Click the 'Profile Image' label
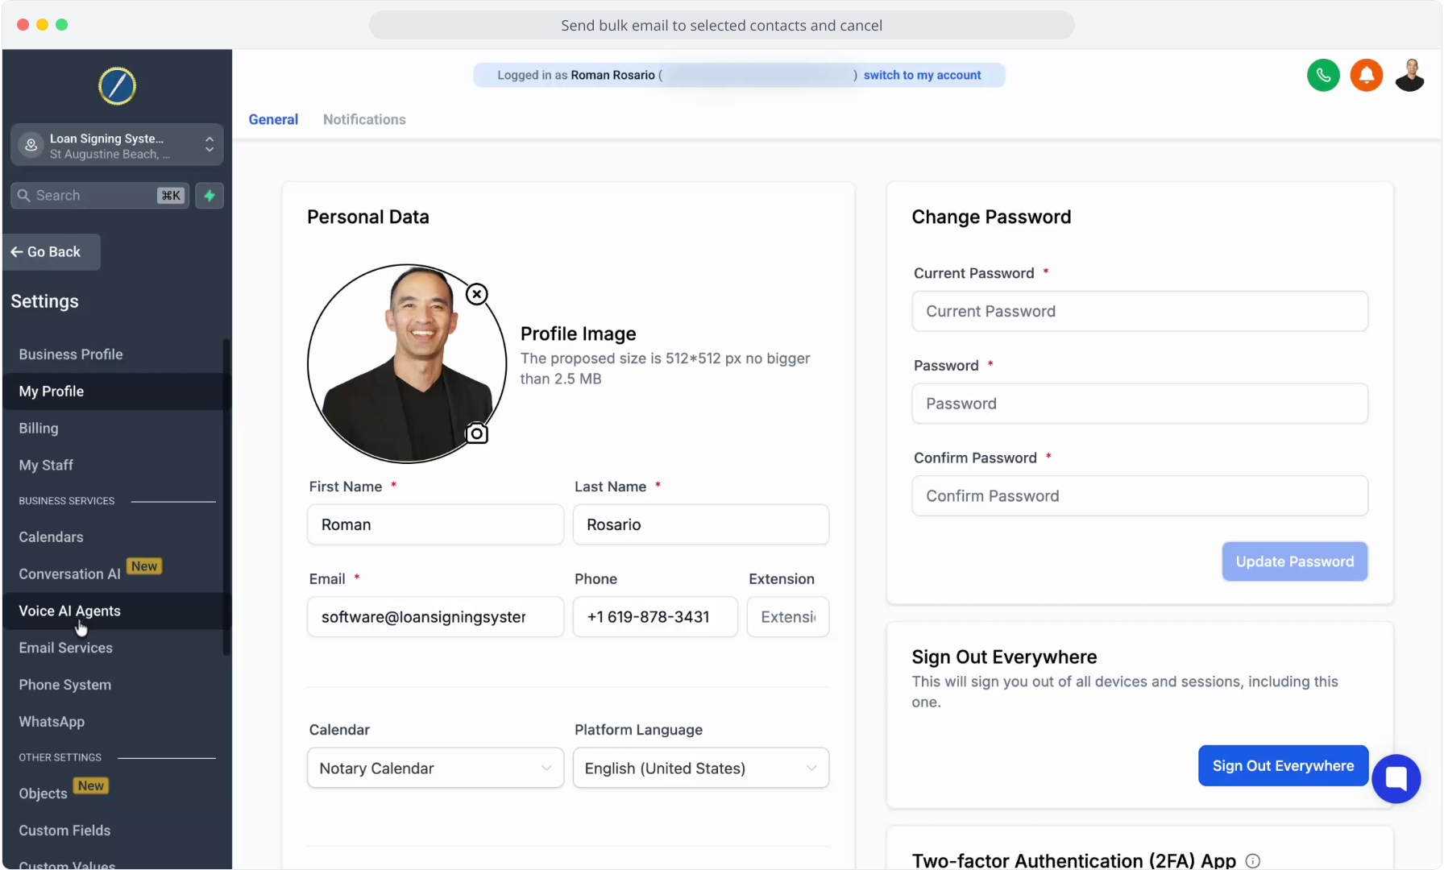This screenshot has width=1444, height=870. [x=578, y=334]
